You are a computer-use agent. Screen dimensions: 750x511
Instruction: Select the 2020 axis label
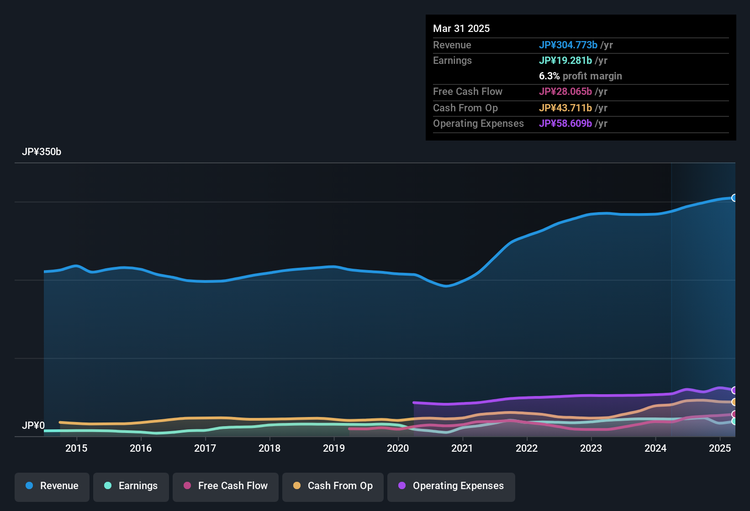coord(398,448)
